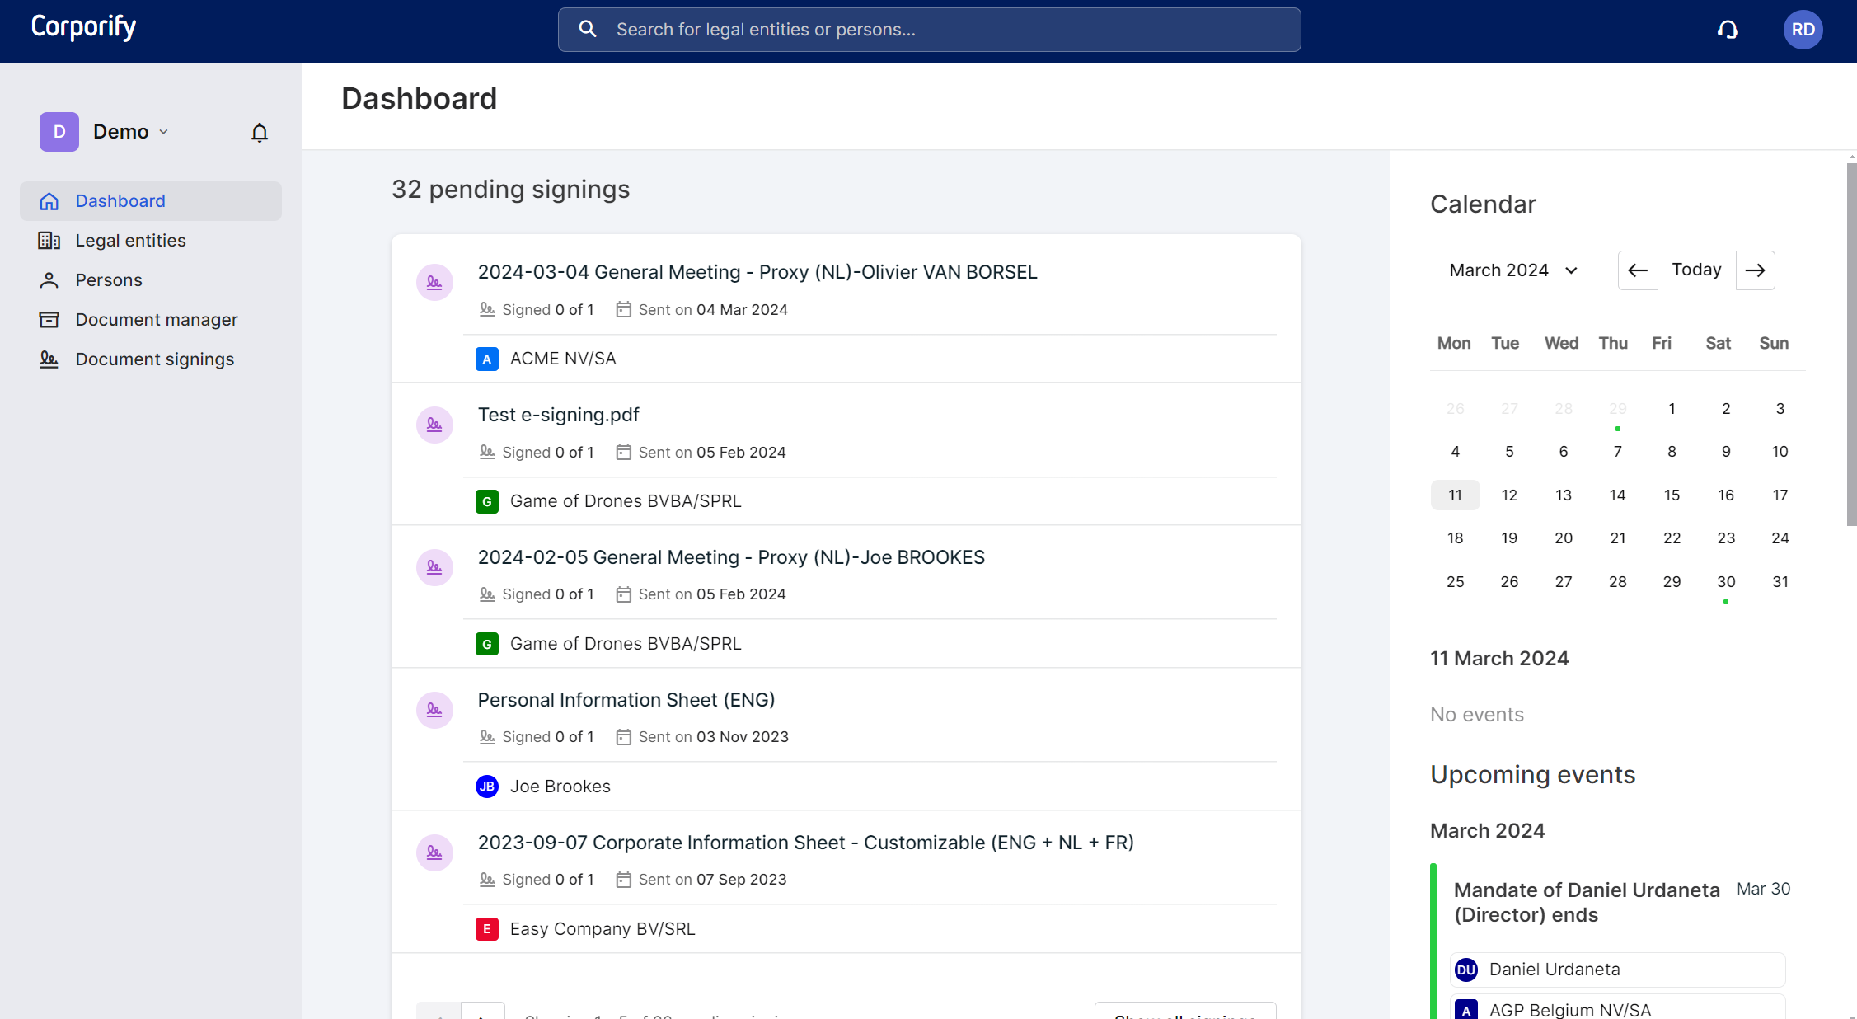This screenshot has height=1019, width=1857.
Task: Click the search magnifier icon
Action: 587,29
